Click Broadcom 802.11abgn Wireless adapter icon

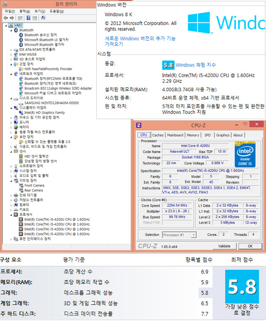pyautogui.click(x=21, y=88)
